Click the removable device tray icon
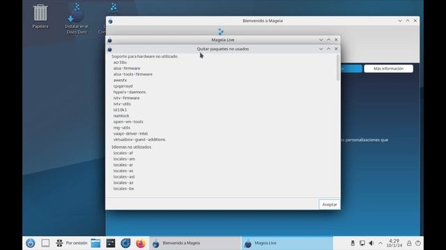Image resolution: width=446 pixels, height=250 pixels. coord(353,243)
